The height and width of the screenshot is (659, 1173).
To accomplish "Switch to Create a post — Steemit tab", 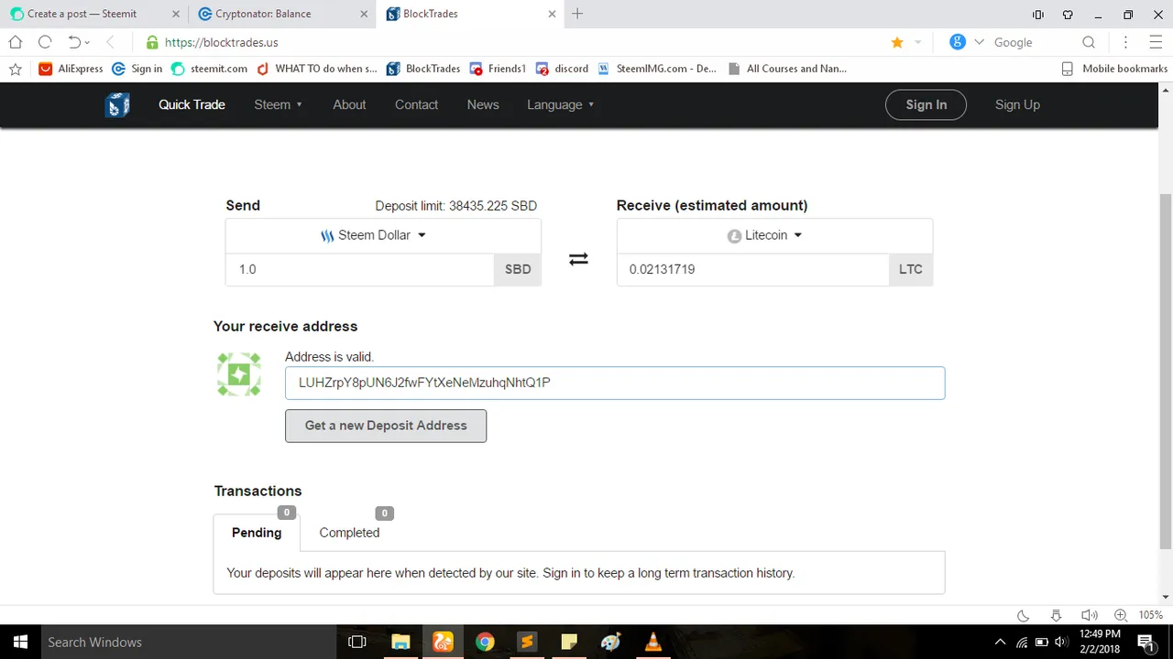I will 95,14.
